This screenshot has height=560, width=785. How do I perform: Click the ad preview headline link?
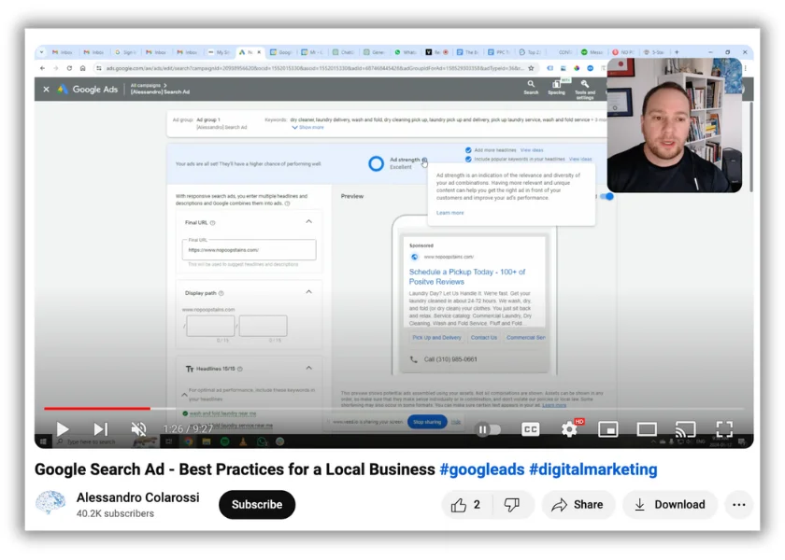(x=466, y=276)
